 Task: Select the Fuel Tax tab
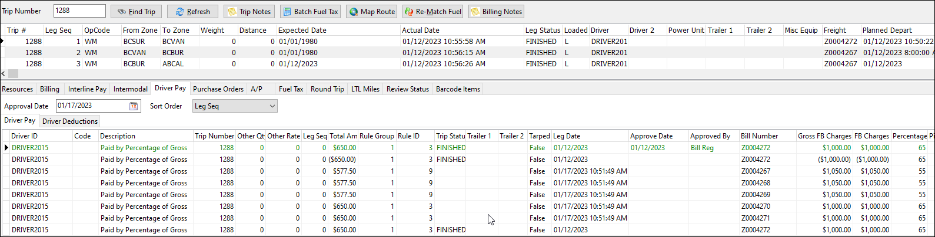[291, 89]
